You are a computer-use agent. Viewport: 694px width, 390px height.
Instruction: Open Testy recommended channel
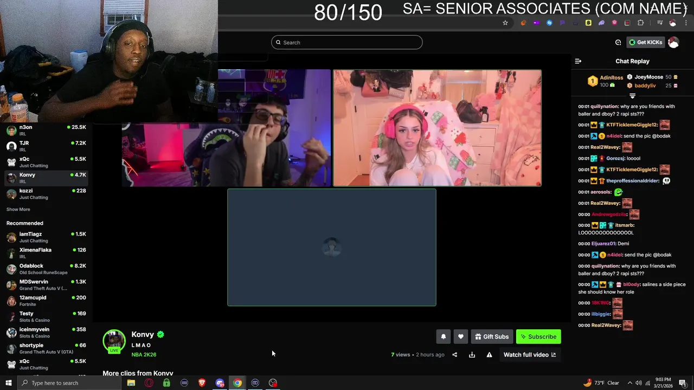point(46,316)
